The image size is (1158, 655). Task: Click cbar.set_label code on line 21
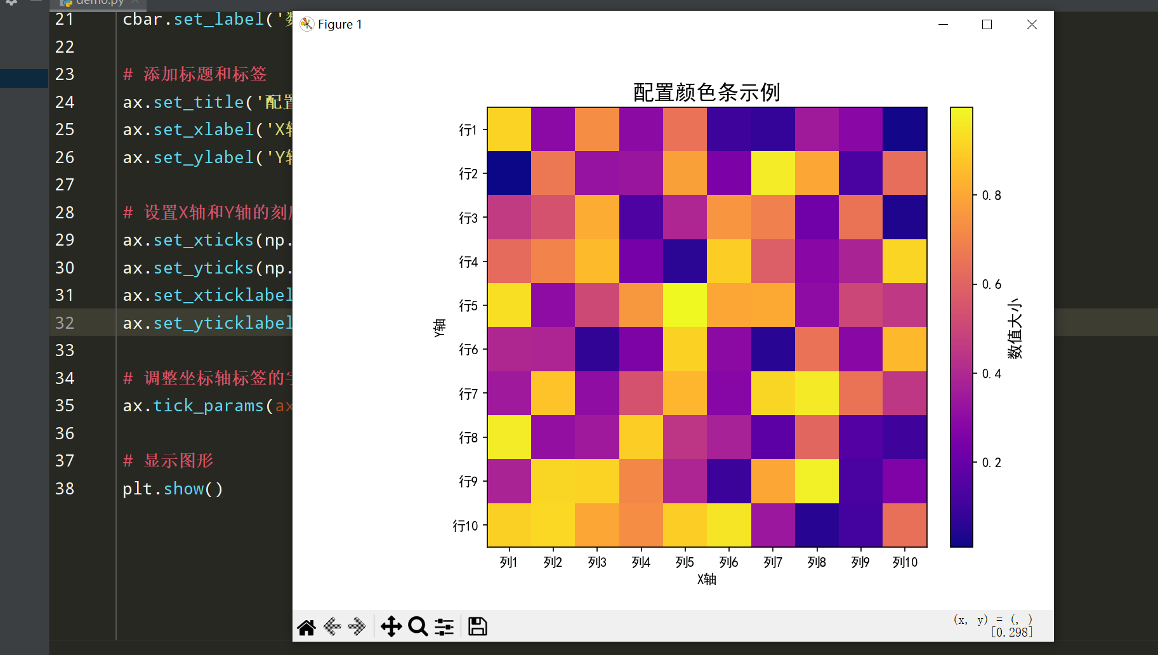click(x=207, y=19)
